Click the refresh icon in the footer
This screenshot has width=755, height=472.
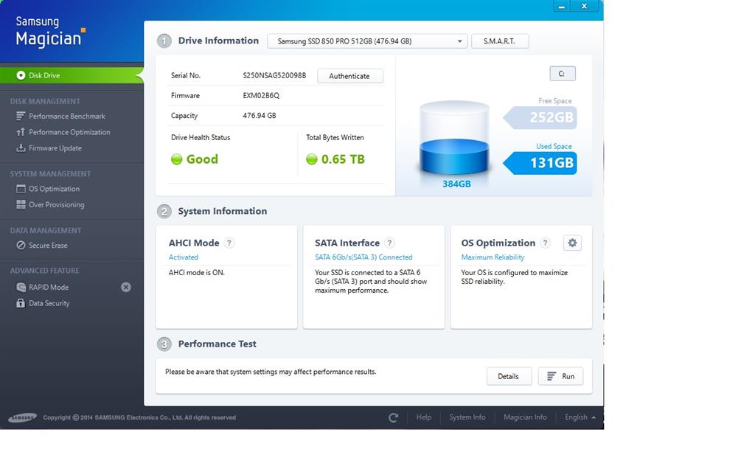click(394, 417)
